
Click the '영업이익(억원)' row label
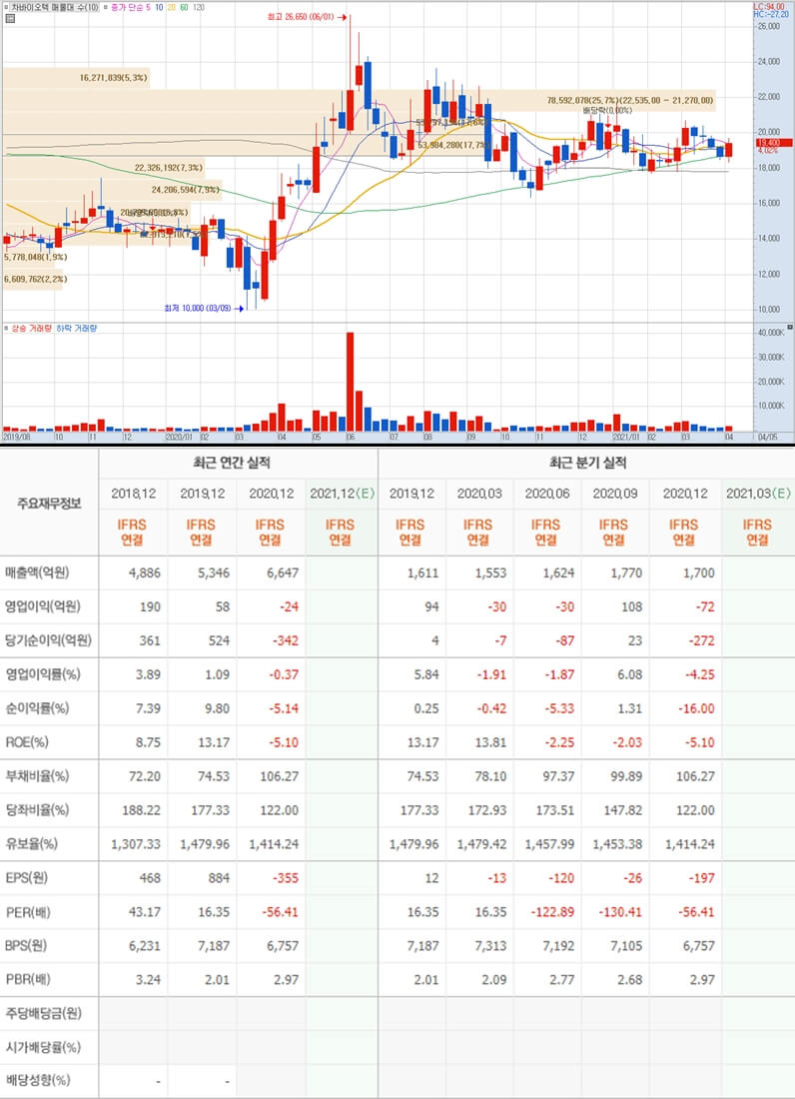(43, 606)
